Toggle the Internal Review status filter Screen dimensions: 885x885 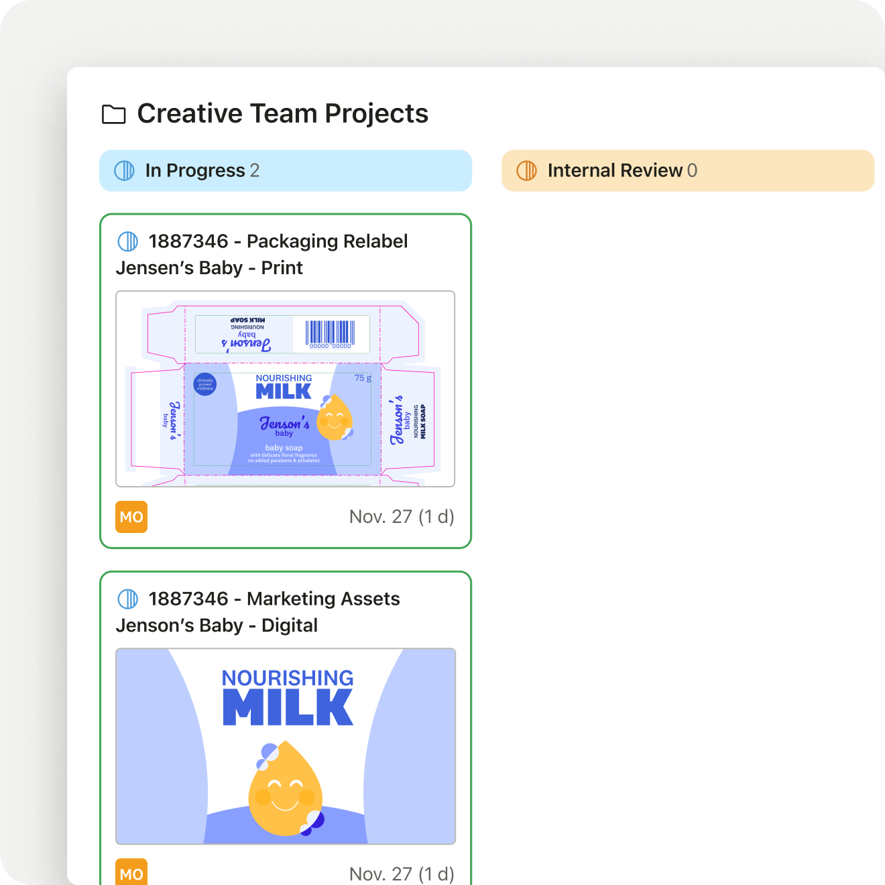[x=688, y=170]
